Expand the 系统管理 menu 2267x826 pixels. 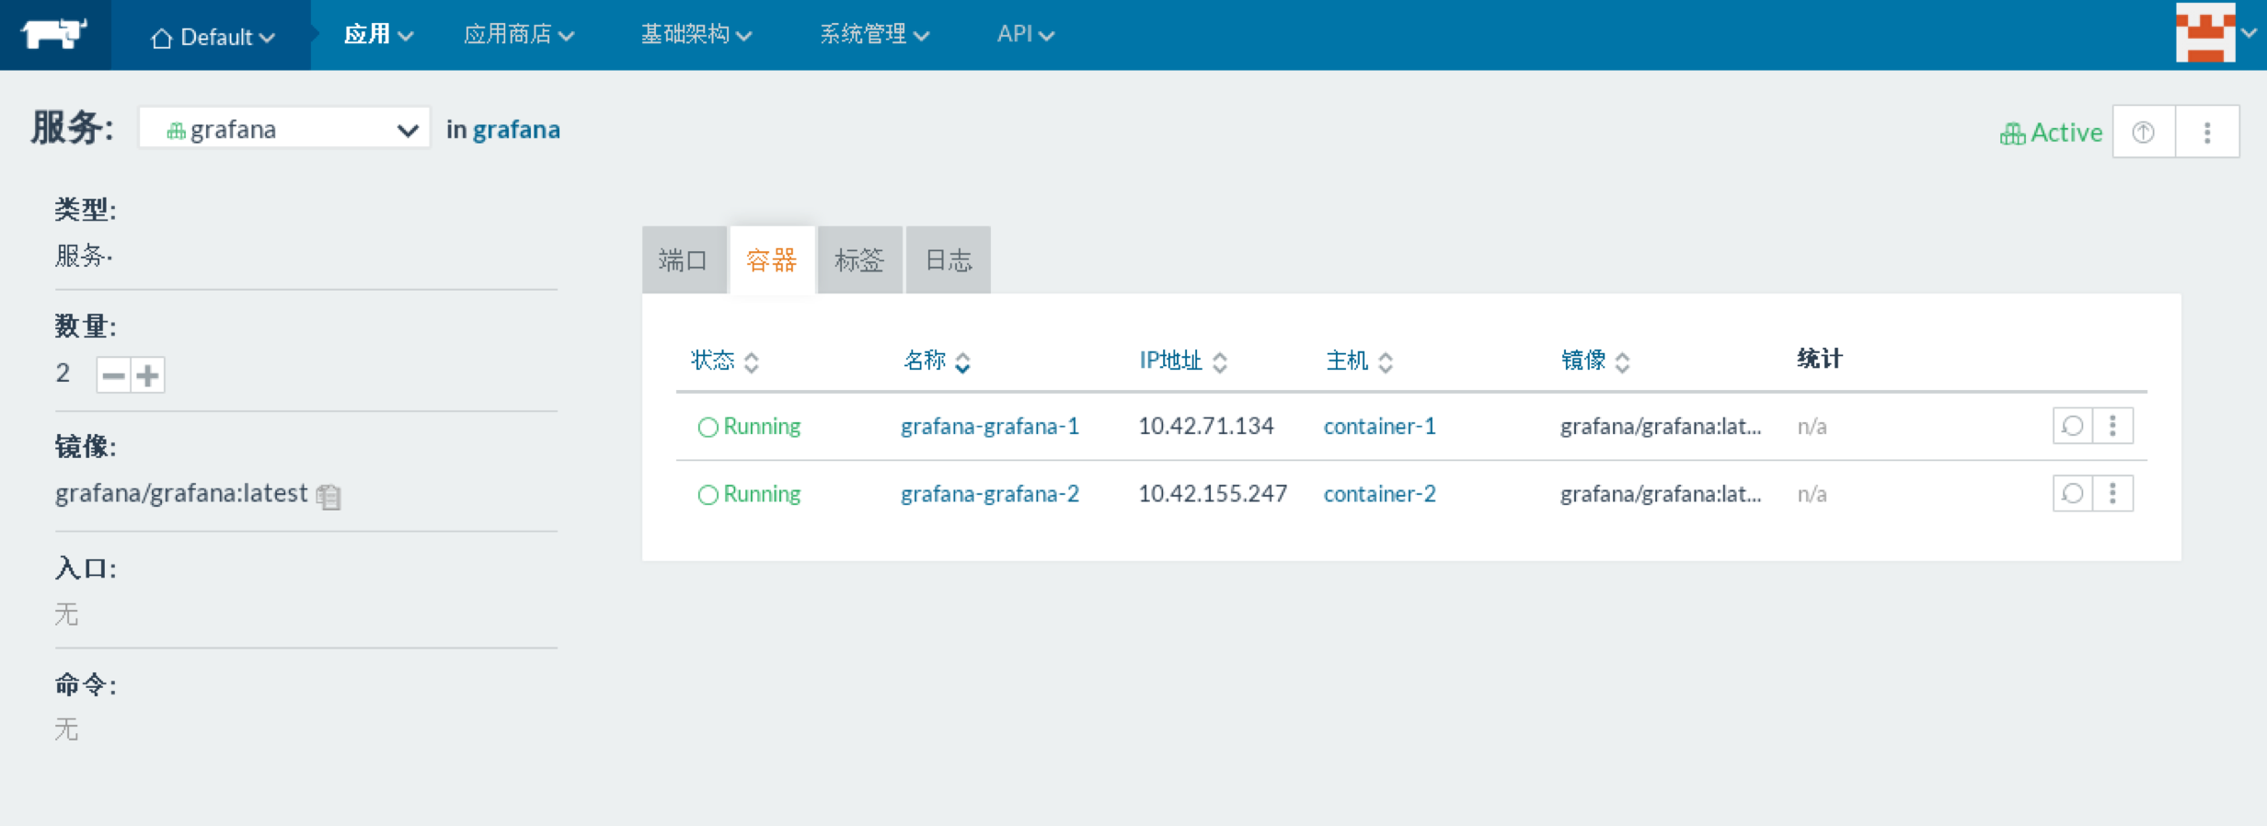click(x=873, y=34)
